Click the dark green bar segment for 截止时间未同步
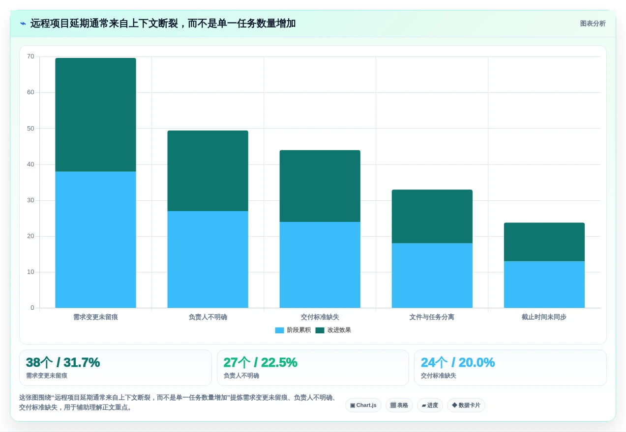The height and width of the screenshot is (432, 626). coord(544,242)
